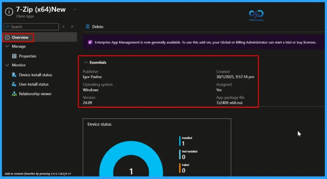327x179 pixels.
Task: Click created date 30/1/2025, 9:57:14 pm
Action: click(x=235, y=77)
